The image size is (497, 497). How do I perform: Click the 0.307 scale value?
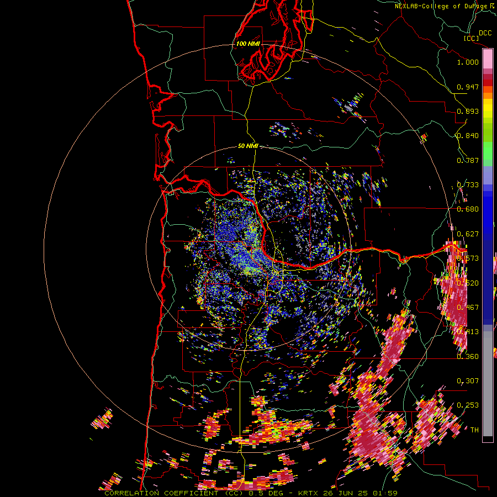tap(468, 381)
